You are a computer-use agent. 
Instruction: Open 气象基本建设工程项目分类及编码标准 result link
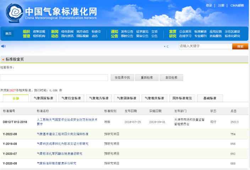62,134
